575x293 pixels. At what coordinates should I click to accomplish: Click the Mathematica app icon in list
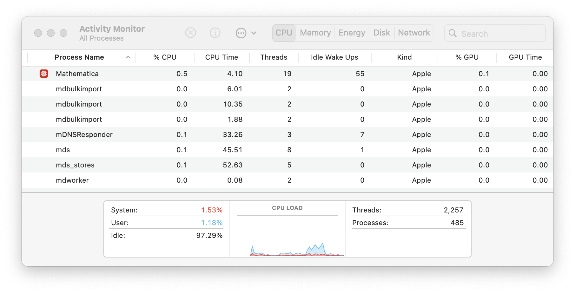(44, 74)
